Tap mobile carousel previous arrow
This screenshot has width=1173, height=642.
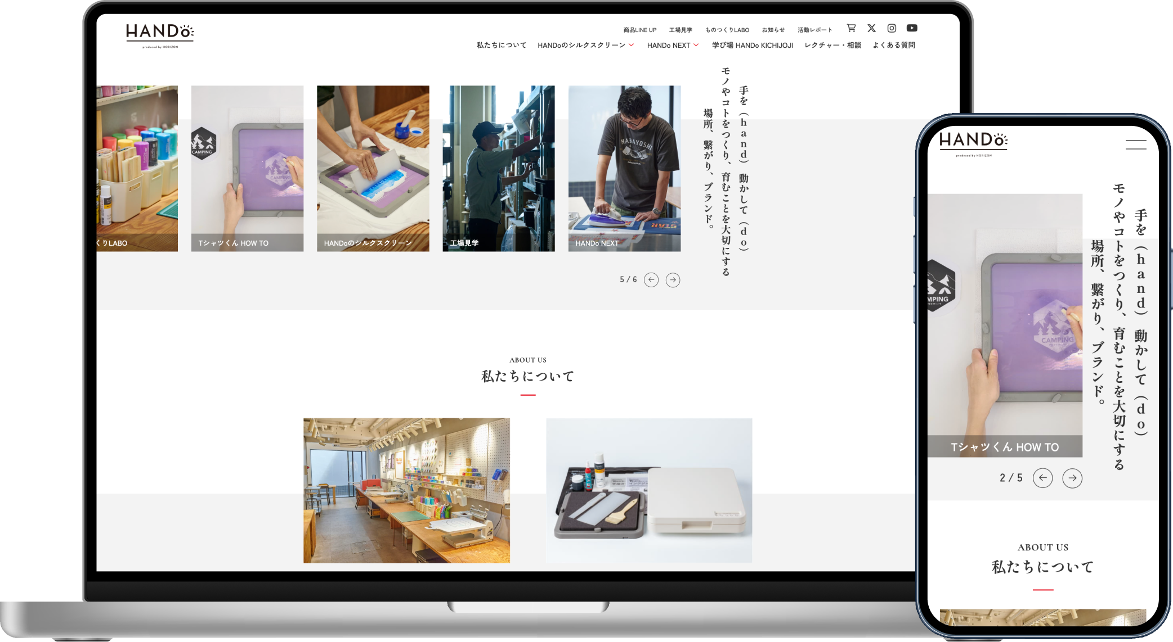(x=1042, y=478)
